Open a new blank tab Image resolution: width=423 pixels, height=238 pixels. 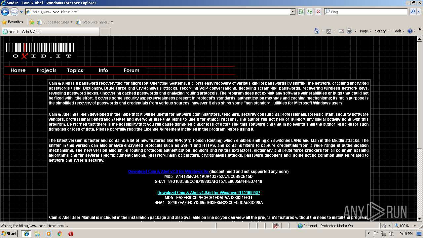click(105, 32)
